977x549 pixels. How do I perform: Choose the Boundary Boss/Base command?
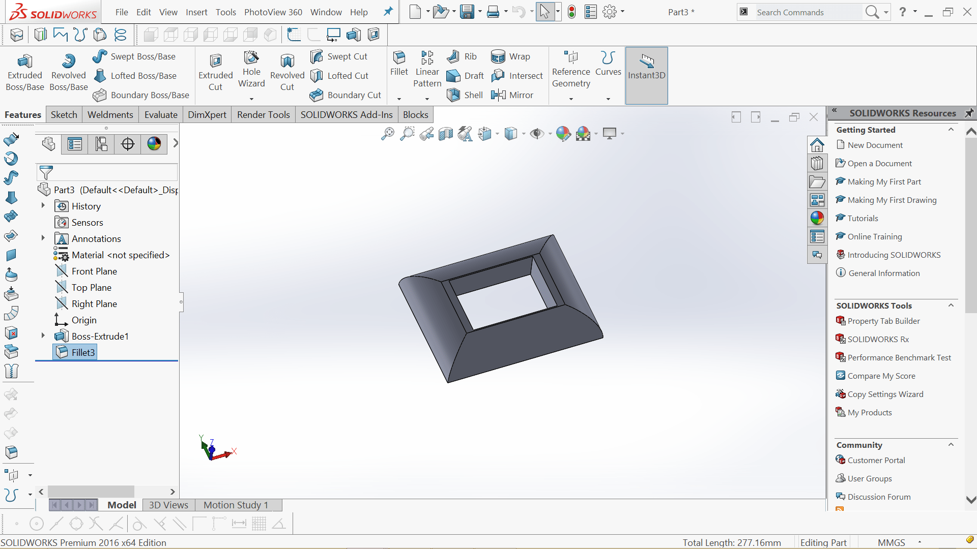point(141,95)
